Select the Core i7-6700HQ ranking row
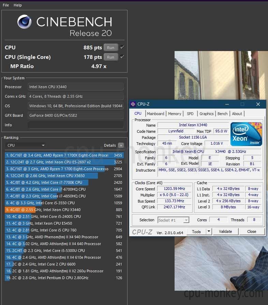This screenshot has height=305, width=268. pos(64,189)
